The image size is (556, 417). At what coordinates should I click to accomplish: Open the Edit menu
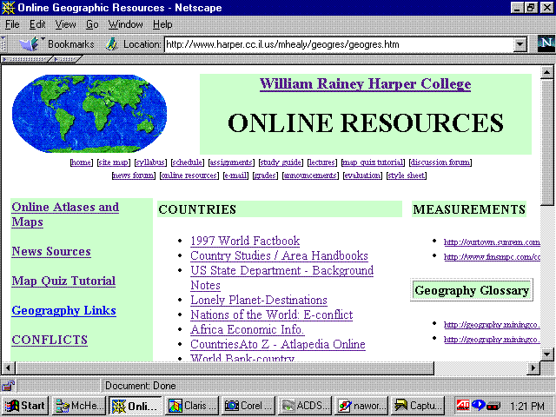click(x=37, y=24)
